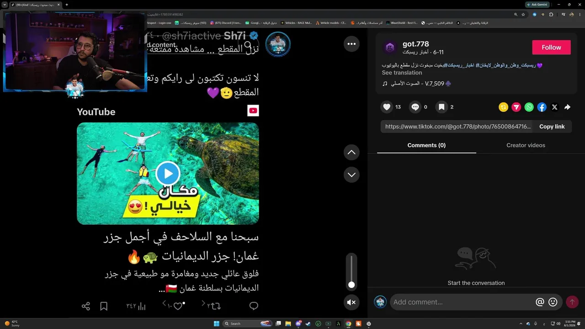
Task: Share the post to X
Action: tap(554, 107)
